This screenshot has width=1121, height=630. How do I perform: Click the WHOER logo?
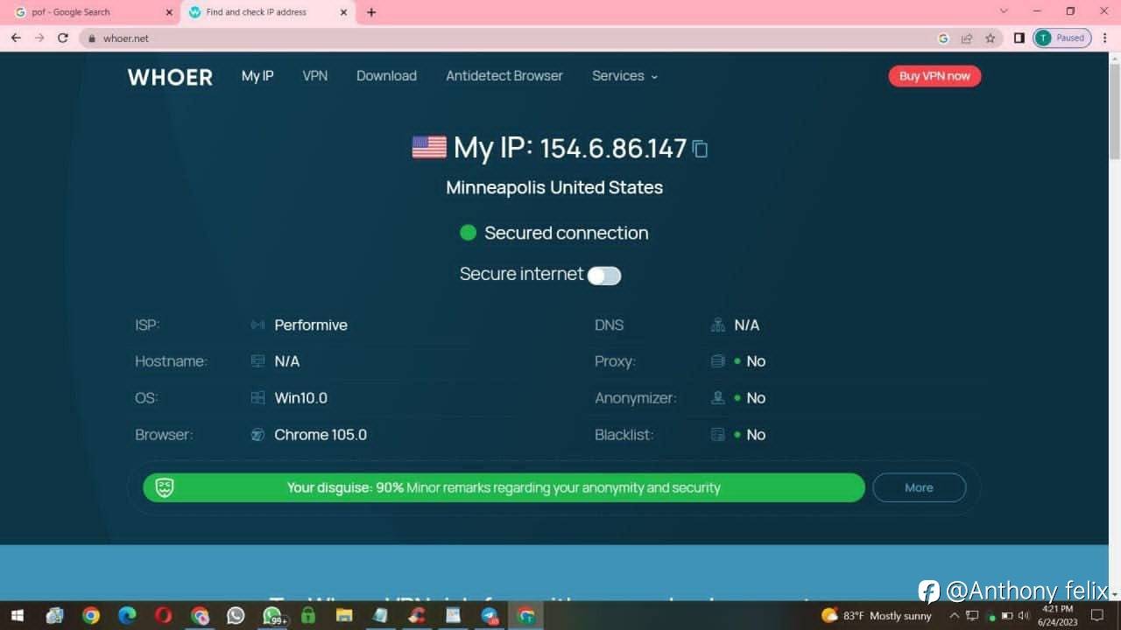[170, 77]
